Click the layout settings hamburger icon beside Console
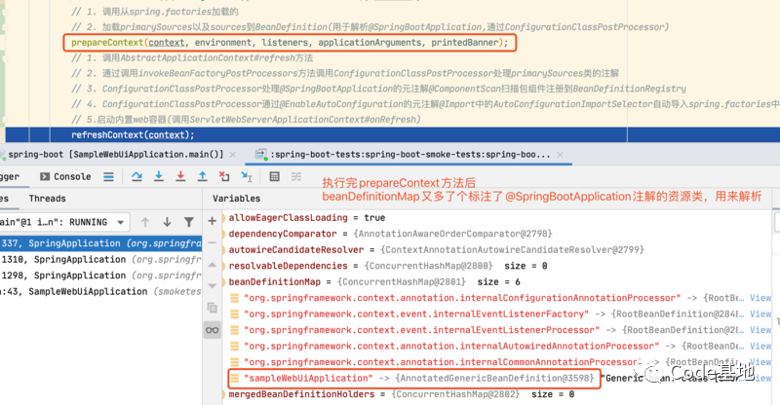This screenshot has height=405, width=780. (108, 177)
